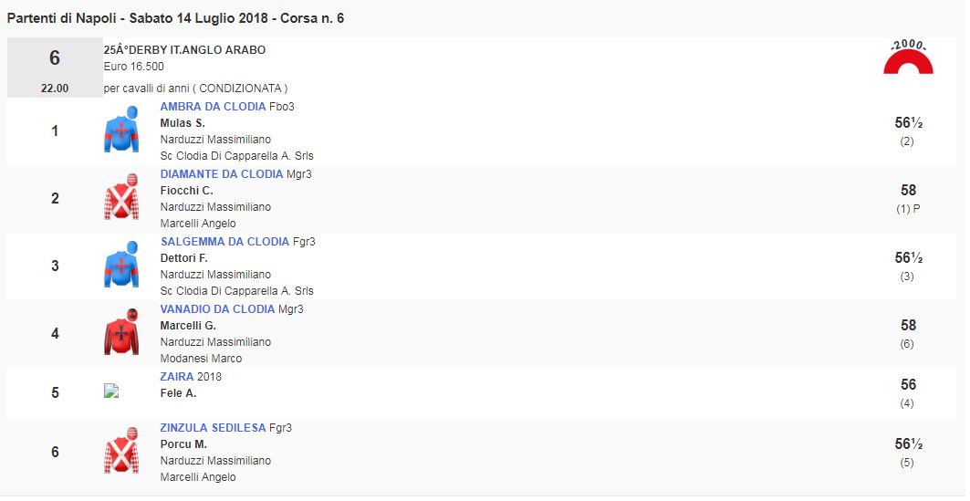Click Vanadio Da Clodia's red and black silk icon

(x=121, y=333)
